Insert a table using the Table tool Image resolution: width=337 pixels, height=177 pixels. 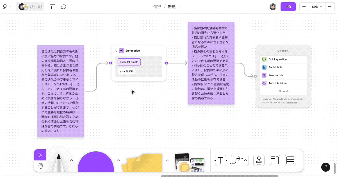(x=290, y=160)
